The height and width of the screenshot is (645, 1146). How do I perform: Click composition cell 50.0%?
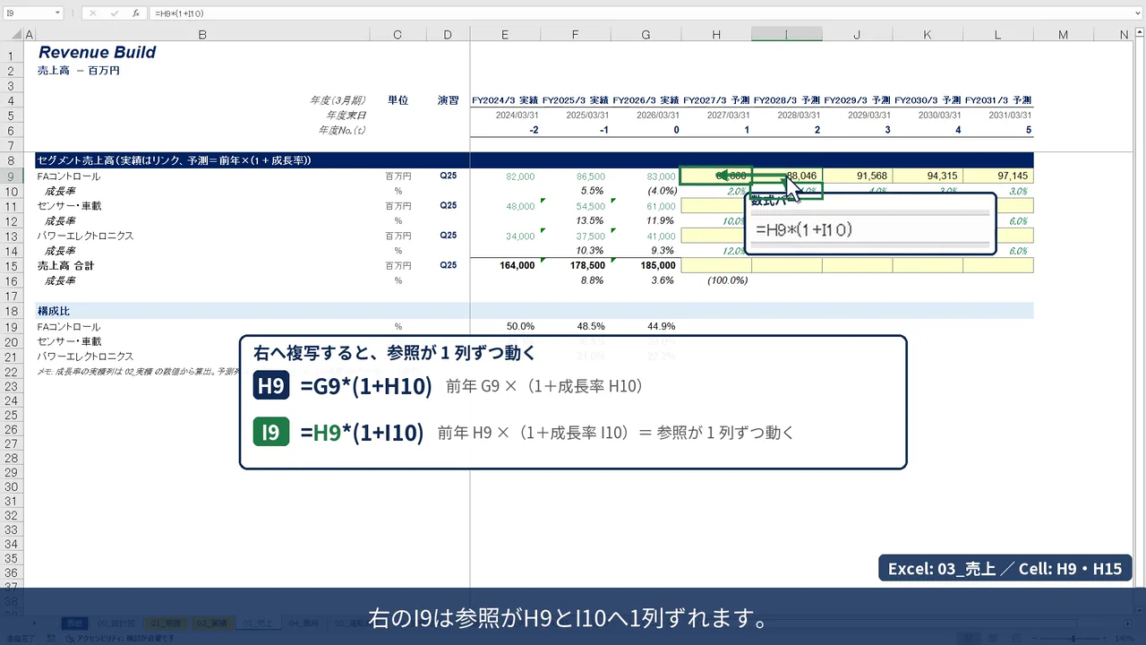pyautogui.click(x=521, y=326)
